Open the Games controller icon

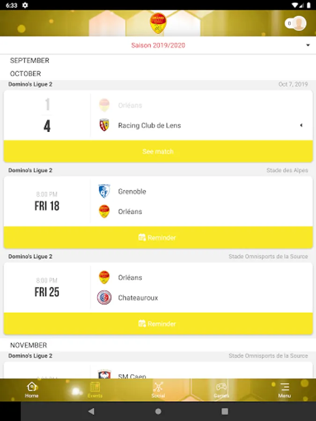[221, 387]
